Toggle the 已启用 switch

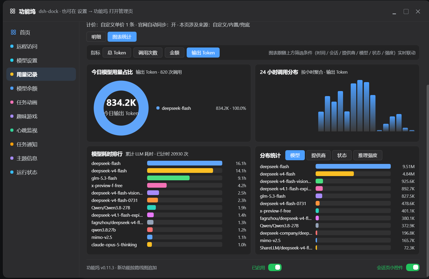[x=275, y=267]
